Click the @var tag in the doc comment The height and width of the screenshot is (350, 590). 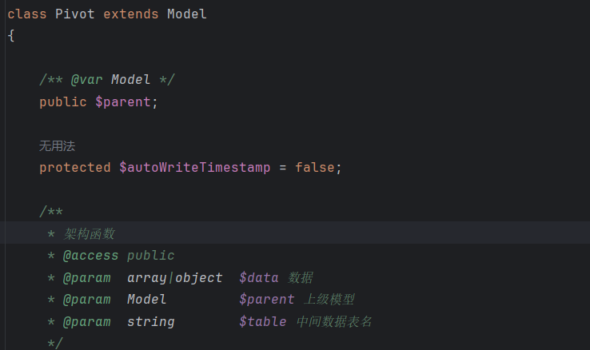click(x=86, y=80)
